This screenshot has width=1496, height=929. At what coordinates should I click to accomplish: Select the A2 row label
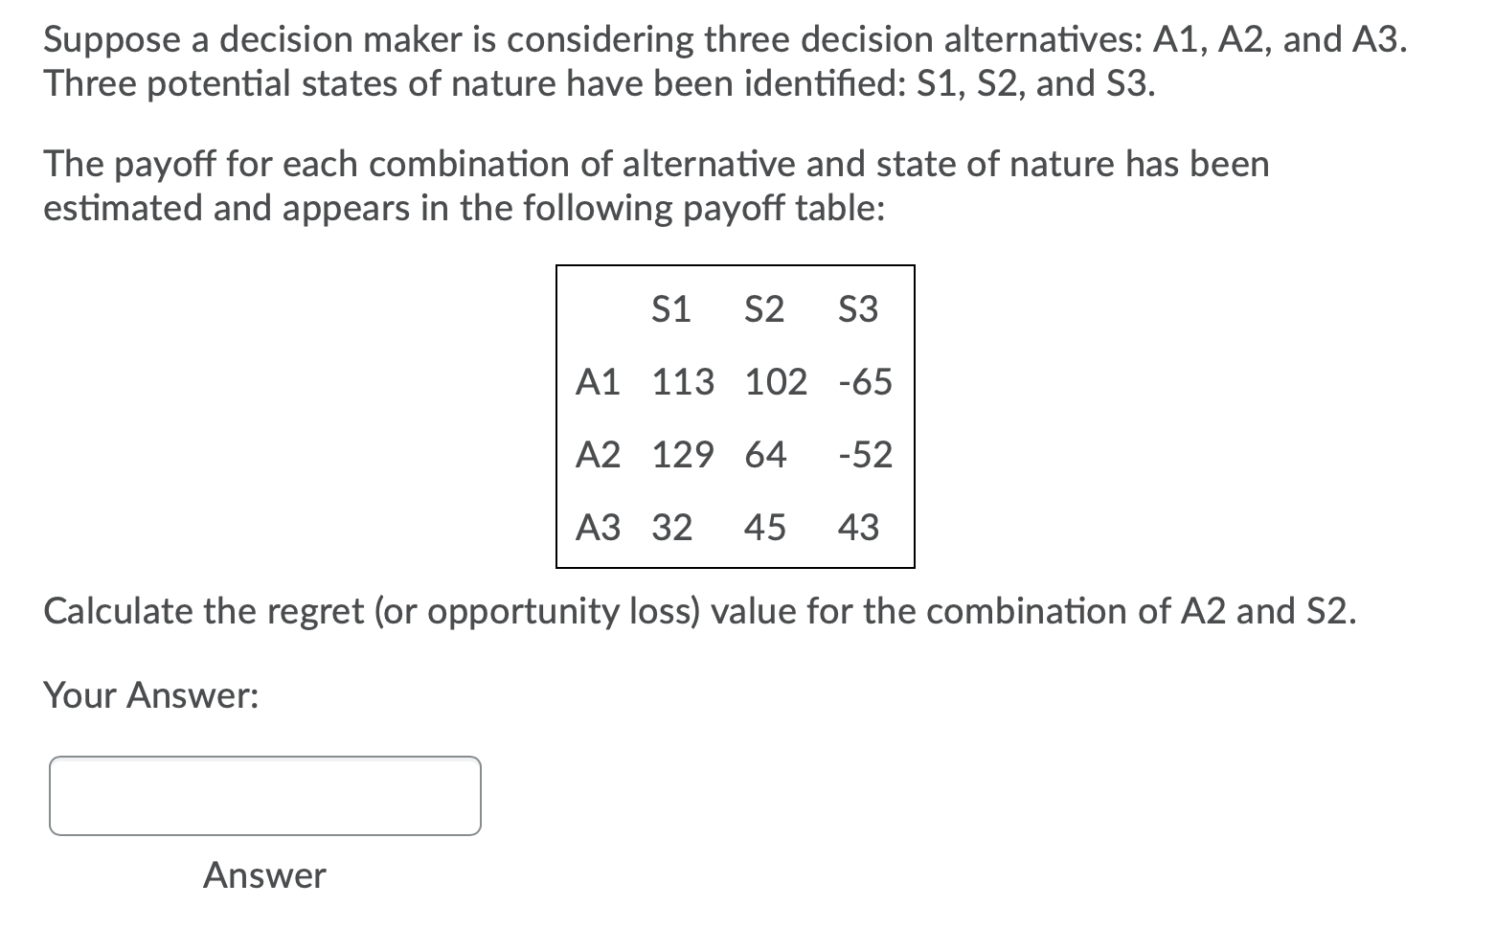[x=599, y=455]
